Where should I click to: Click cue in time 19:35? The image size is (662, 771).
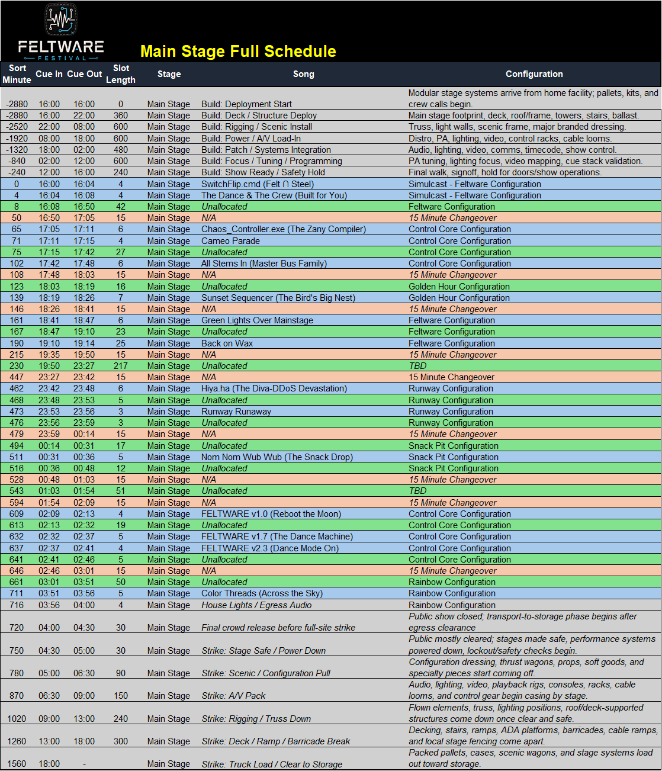49,355
